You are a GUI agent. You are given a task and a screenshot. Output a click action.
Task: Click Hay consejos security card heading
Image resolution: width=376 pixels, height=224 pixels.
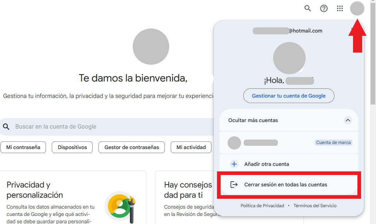point(188,190)
